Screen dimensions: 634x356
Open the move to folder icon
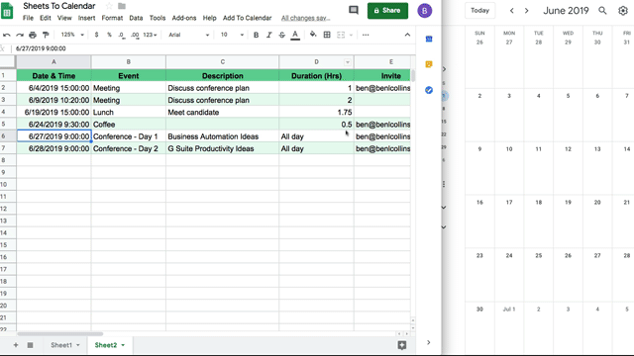(122, 6)
